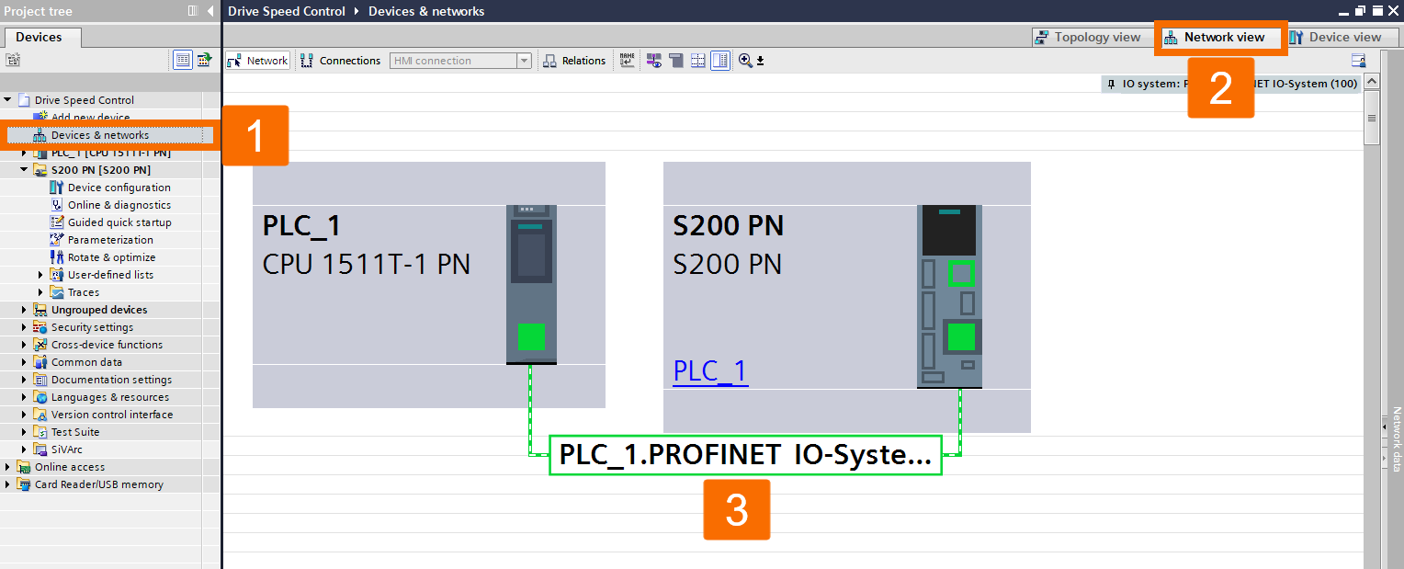Select Devices & networks tree item
This screenshot has width=1404, height=569.
(100, 135)
